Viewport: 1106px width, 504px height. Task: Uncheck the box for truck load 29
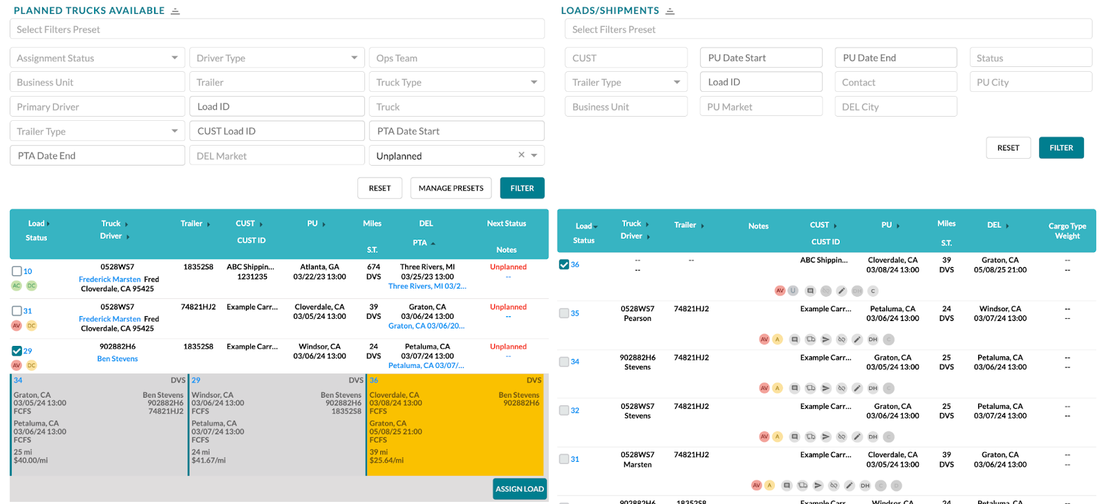[17, 351]
